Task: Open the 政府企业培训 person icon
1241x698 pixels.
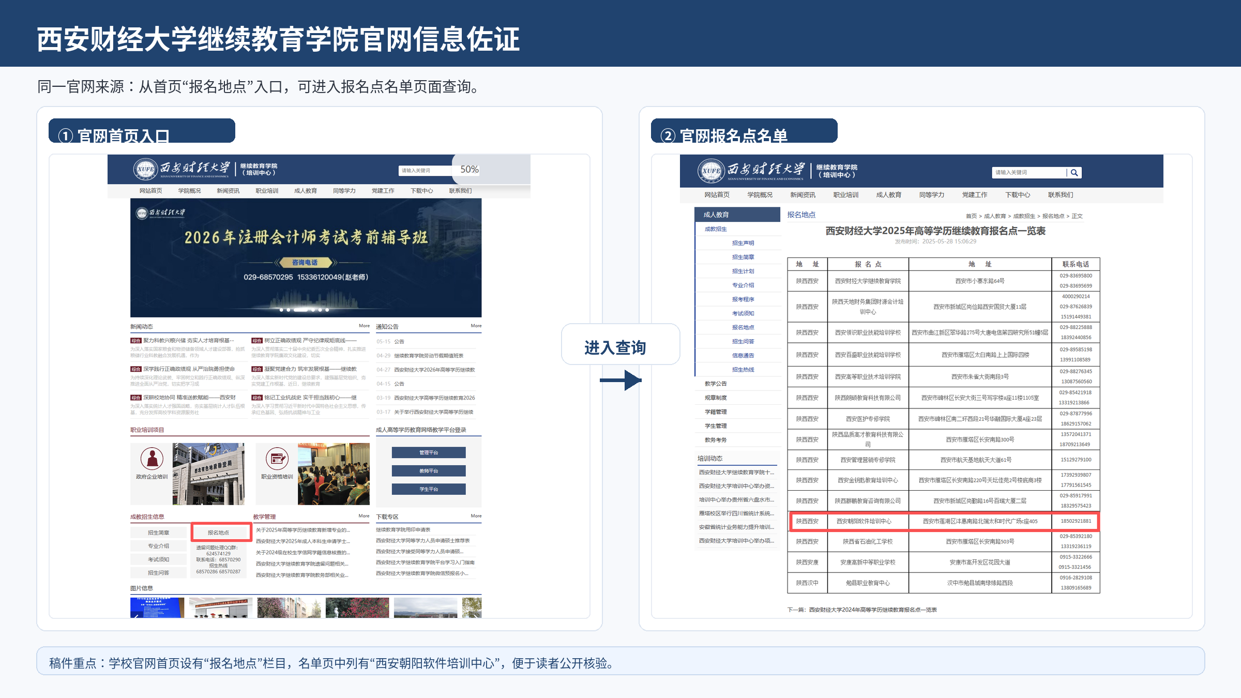Action: pyautogui.click(x=152, y=459)
